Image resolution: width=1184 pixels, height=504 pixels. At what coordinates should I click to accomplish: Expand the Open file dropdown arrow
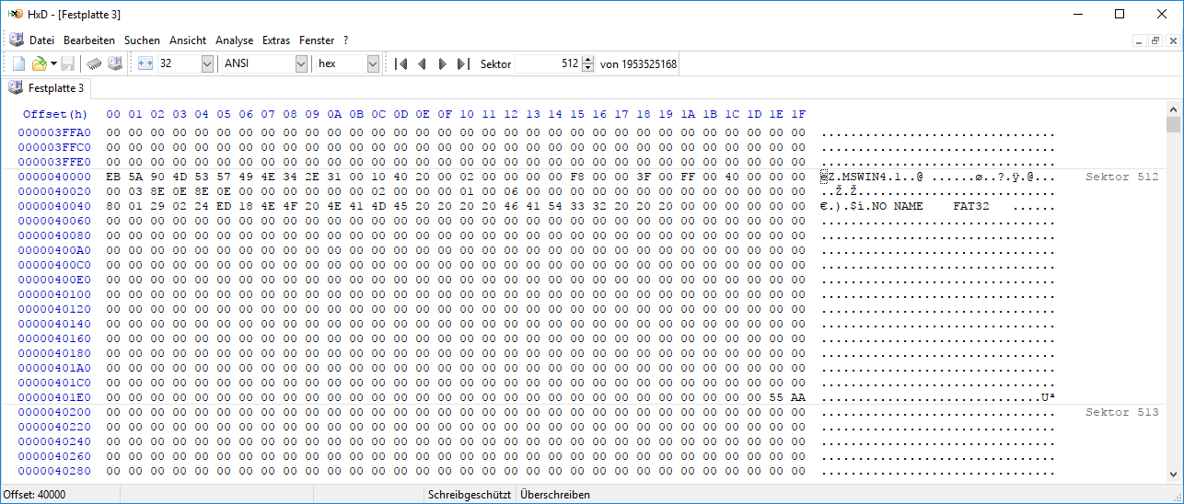coord(53,63)
